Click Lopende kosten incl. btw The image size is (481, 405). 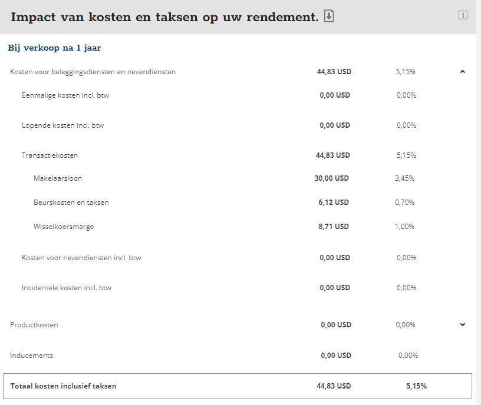tap(63, 125)
